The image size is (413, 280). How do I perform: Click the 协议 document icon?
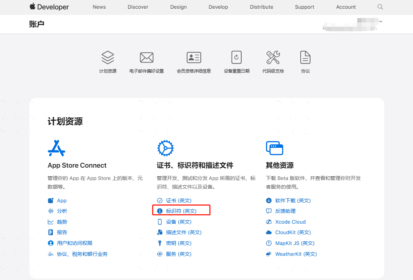[x=305, y=57]
